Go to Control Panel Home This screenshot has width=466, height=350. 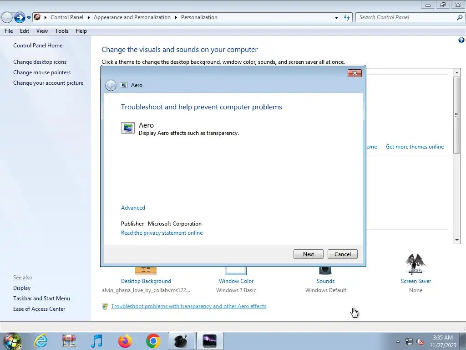(38, 46)
